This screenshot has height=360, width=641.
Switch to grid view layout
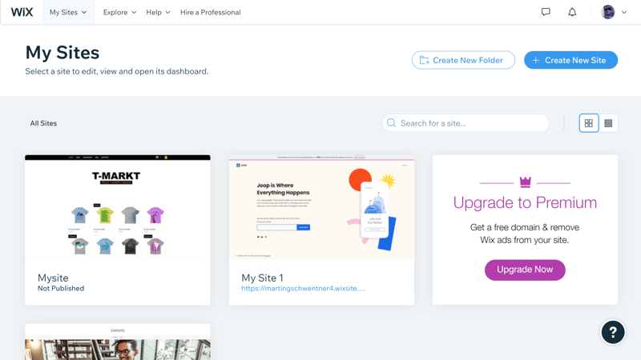[x=589, y=123]
